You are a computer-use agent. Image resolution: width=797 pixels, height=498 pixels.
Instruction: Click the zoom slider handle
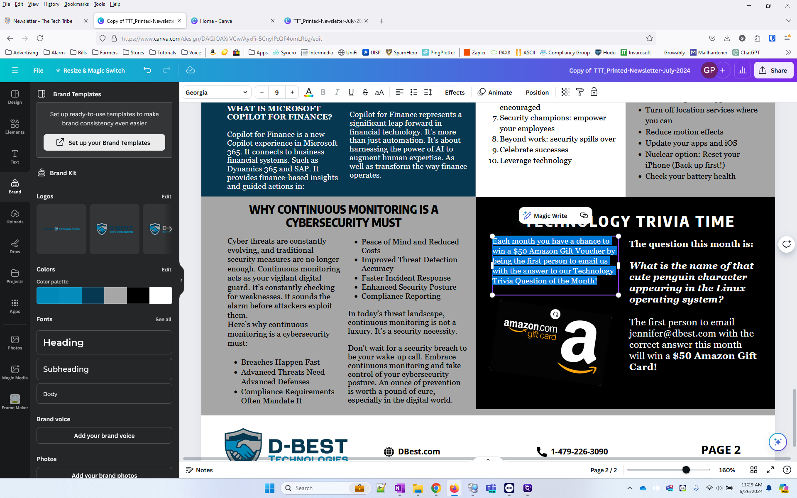click(686, 470)
